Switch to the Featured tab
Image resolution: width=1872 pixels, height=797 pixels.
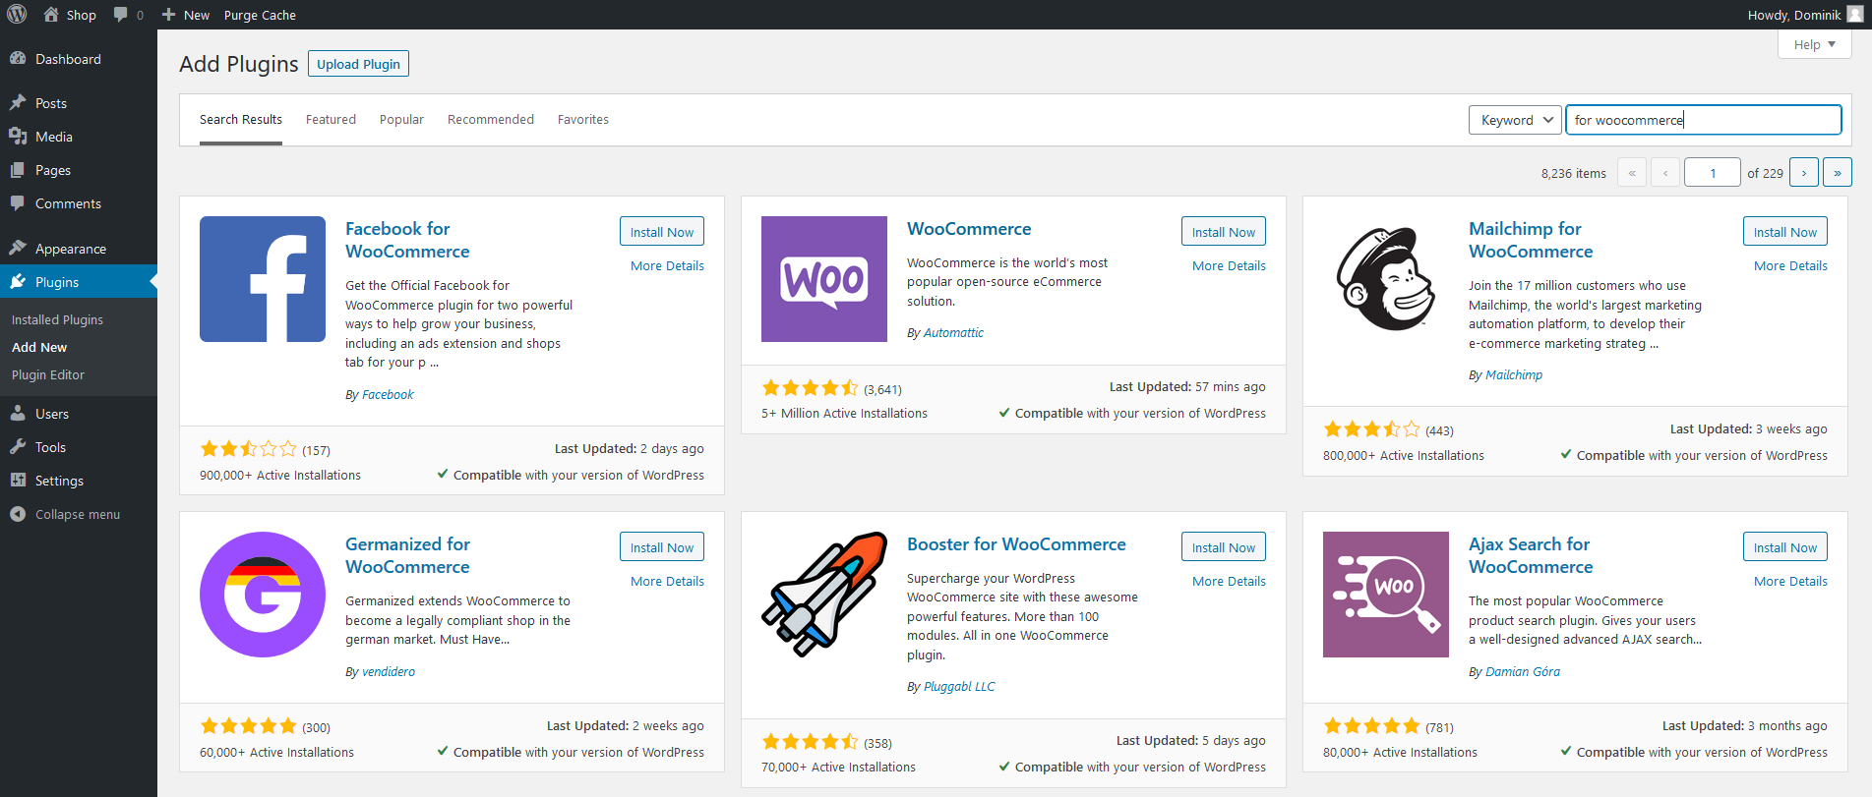331,120
